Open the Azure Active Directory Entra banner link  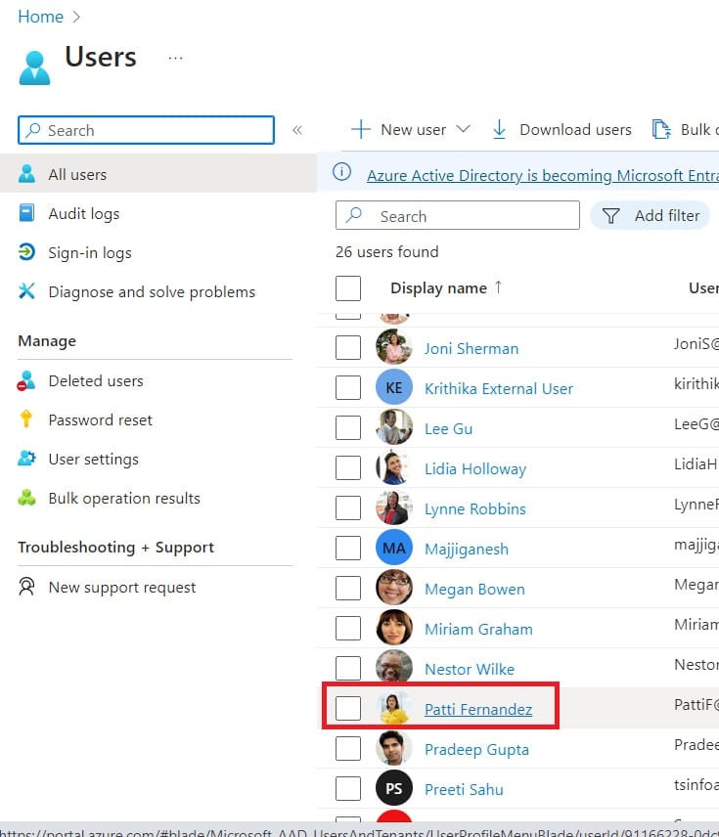click(543, 175)
